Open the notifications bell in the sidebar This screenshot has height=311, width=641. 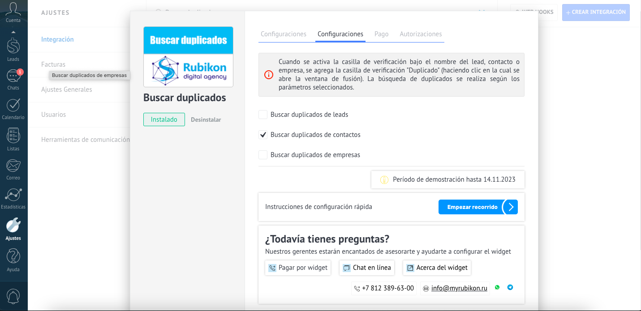13,296
